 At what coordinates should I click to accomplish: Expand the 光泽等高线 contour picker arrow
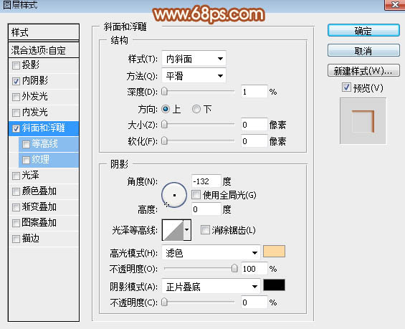pyautogui.click(x=187, y=230)
